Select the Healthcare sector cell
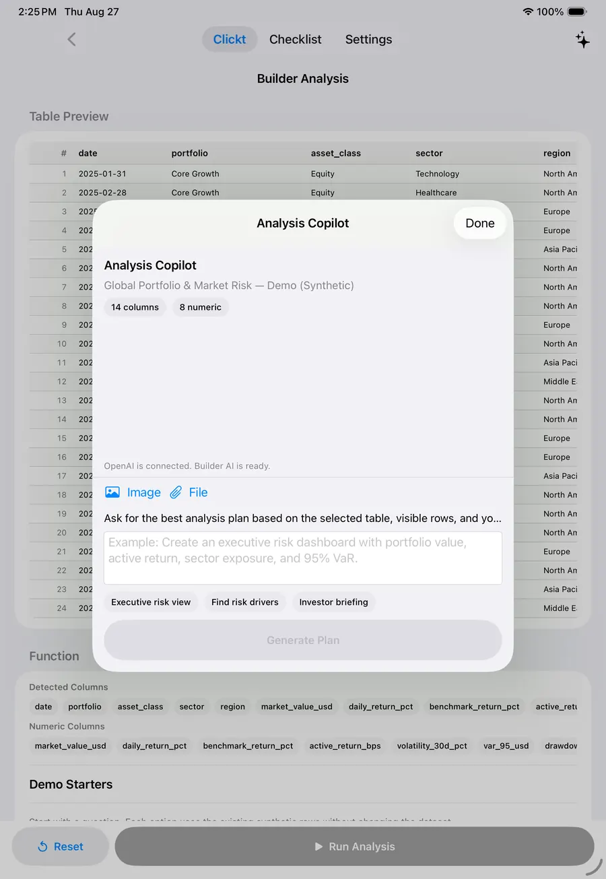 point(436,193)
